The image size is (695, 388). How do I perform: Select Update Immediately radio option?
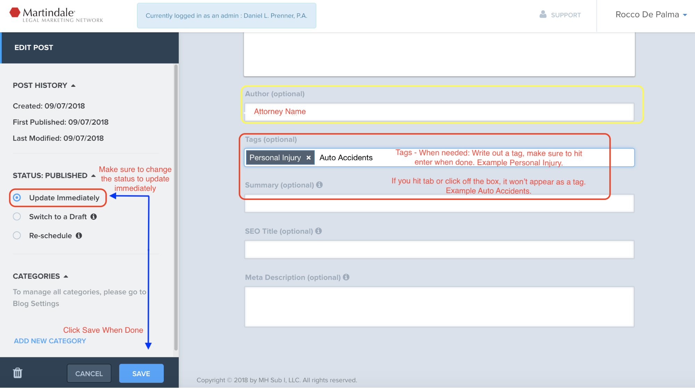pyautogui.click(x=17, y=198)
